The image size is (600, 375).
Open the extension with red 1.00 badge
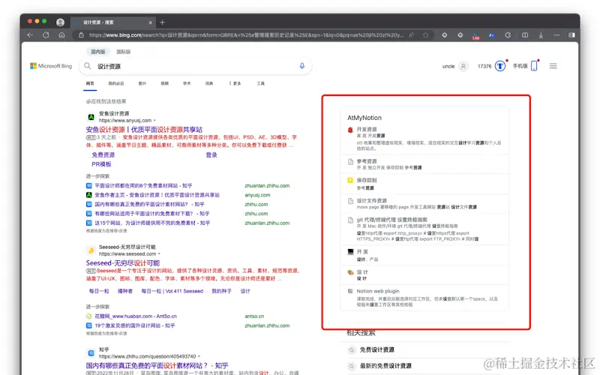click(475, 35)
